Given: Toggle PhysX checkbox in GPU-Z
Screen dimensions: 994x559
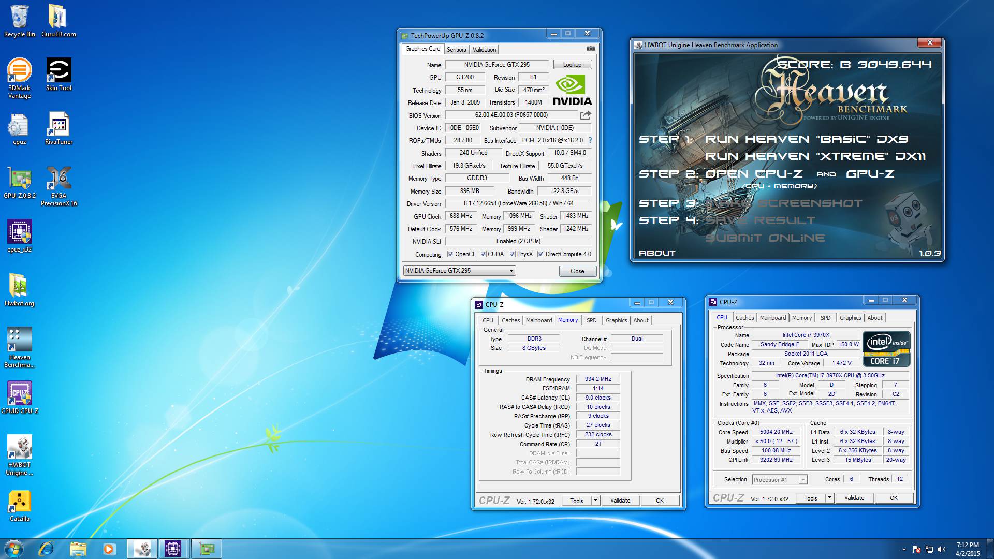Looking at the screenshot, I should point(512,254).
